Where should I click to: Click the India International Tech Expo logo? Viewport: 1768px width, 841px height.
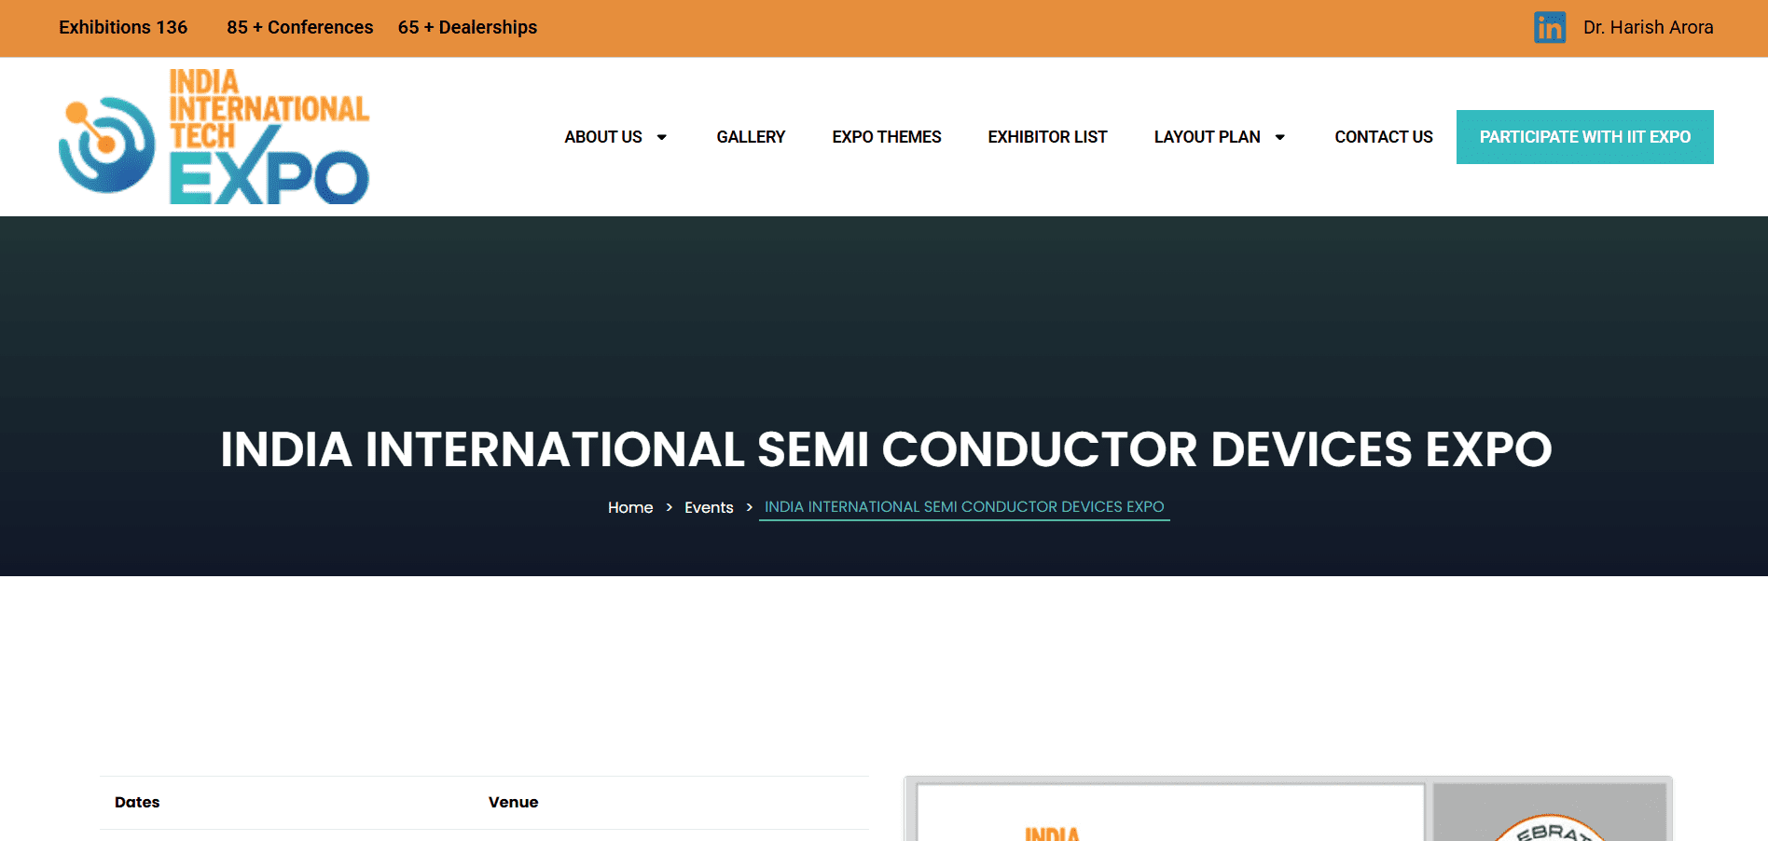pyautogui.click(x=214, y=137)
